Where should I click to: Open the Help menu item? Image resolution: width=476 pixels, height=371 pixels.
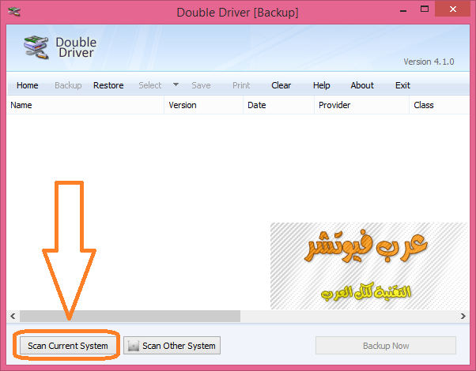(x=322, y=85)
